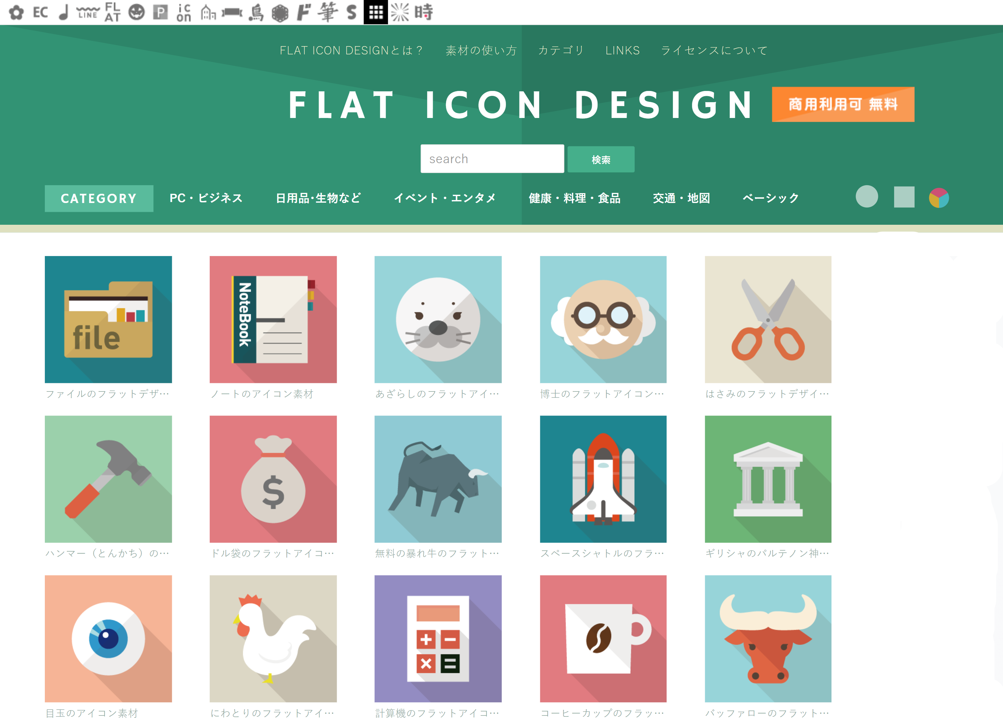This screenshot has height=726, width=1003.
Task: Click the ノートのアイコン素材 caption link
Action: 262,394
